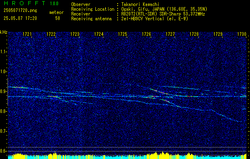Image resolution: width=250 pixels, height=159 pixels.
Task: Click time marker 1728
Action: pos(194,34)
